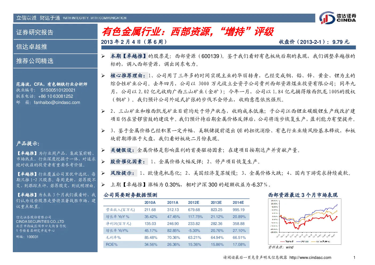This screenshot has width=375, height=265.
Task: Click the bullet arrow beside '上期【卓越推】'
Action: pos(103,185)
